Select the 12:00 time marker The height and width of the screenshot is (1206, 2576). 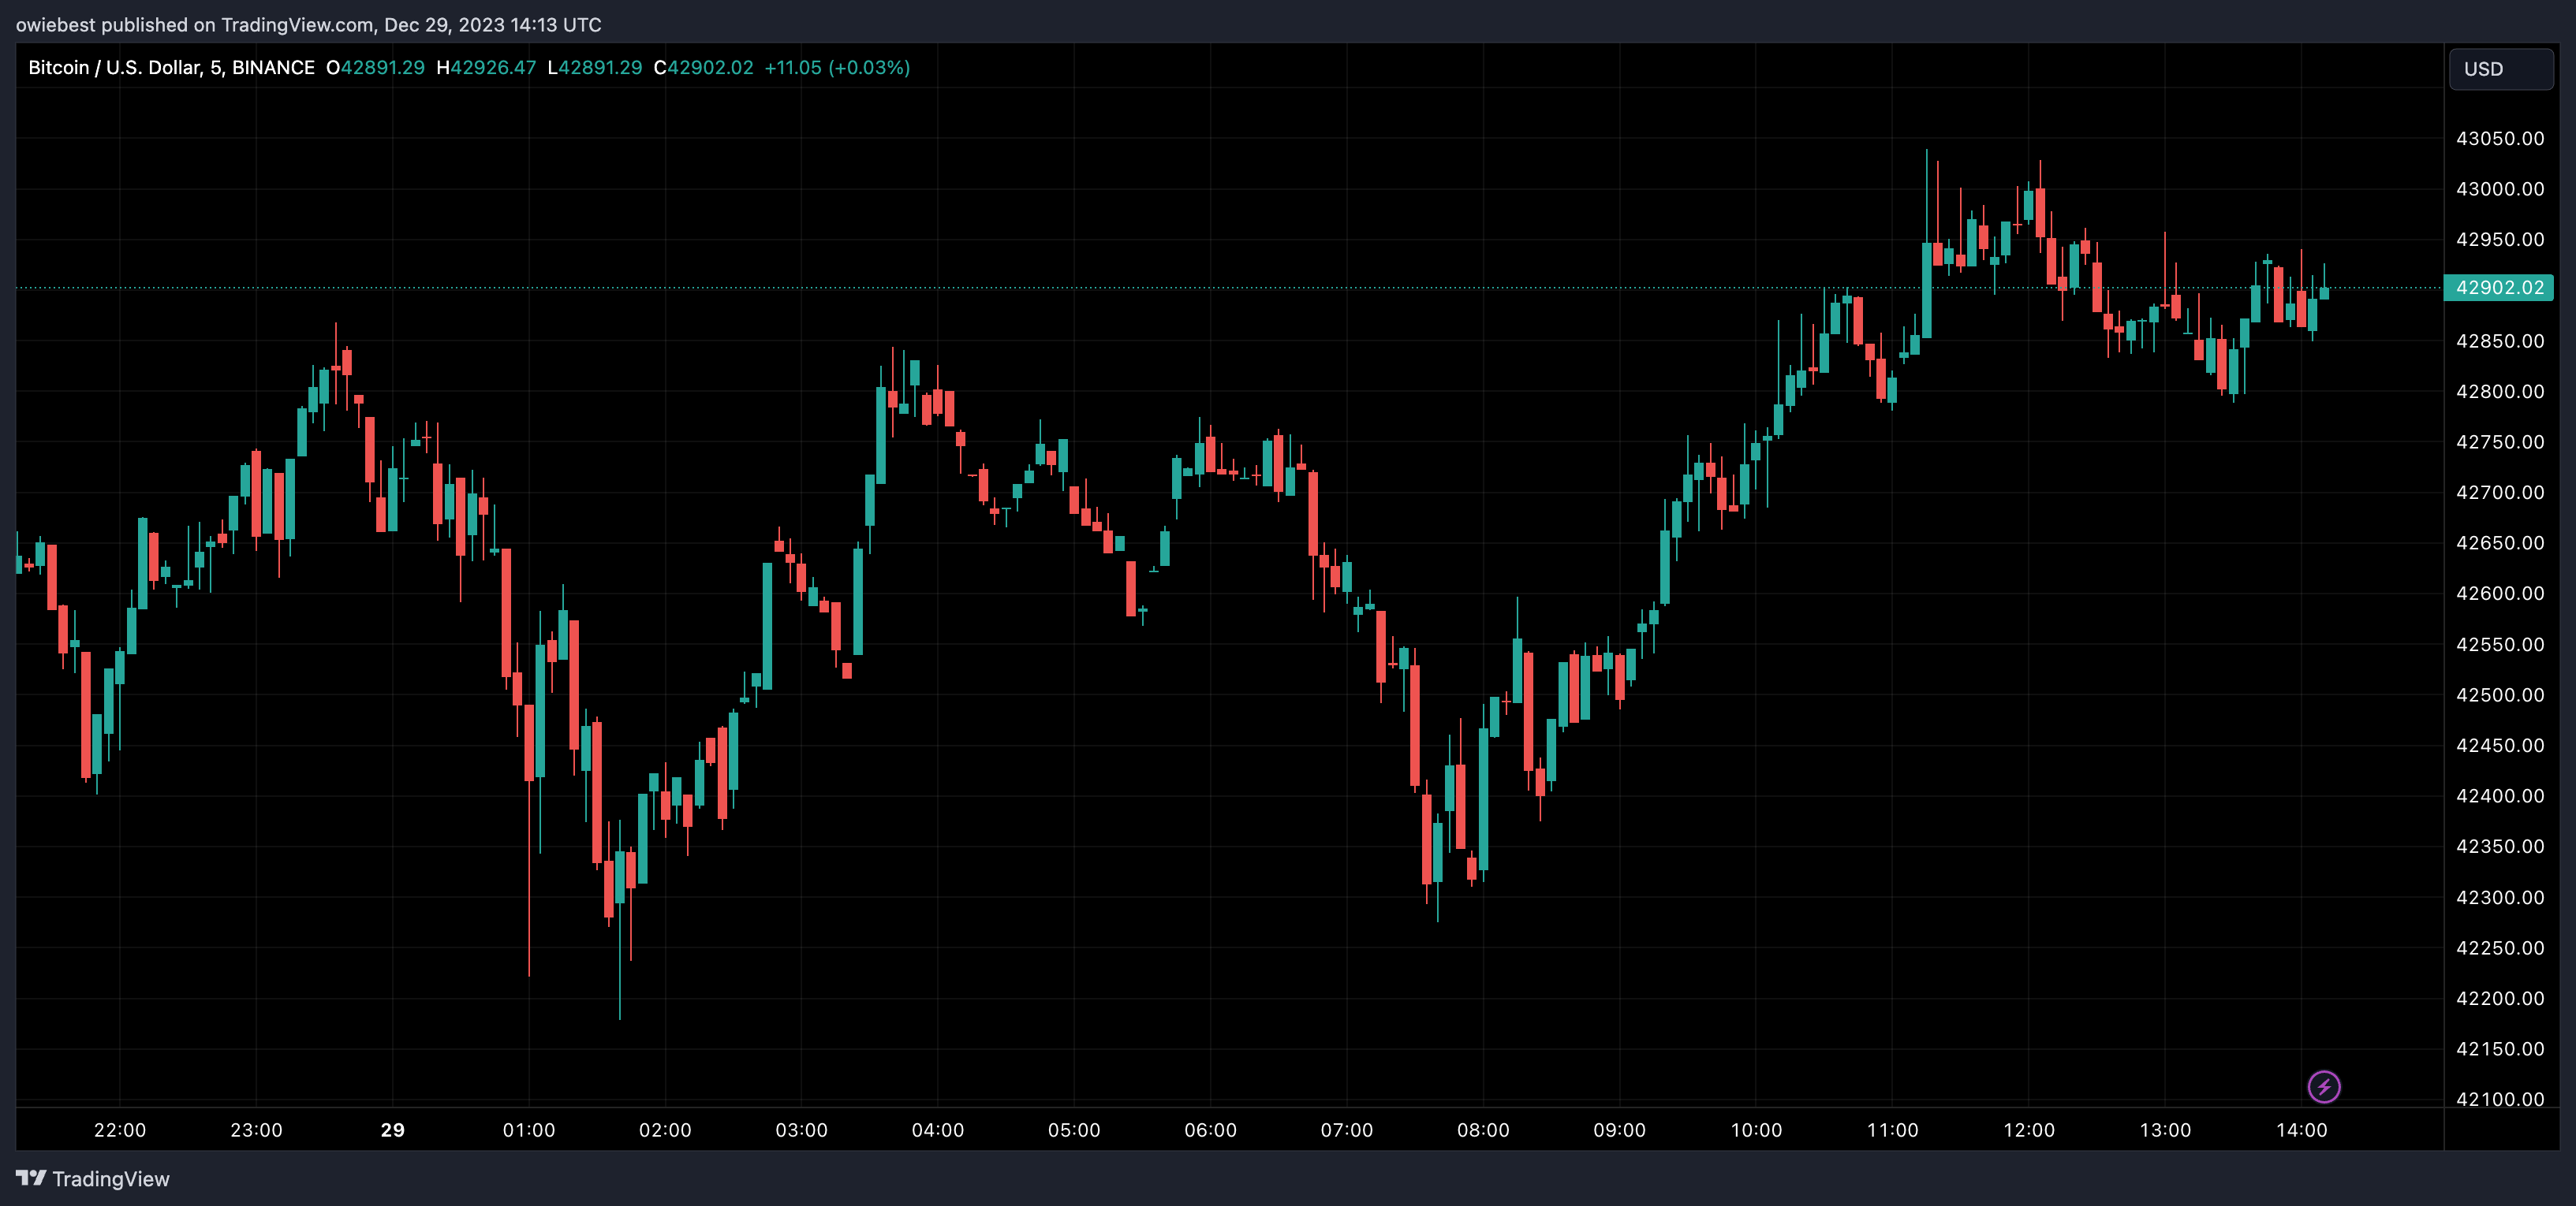point(2029,1130)
